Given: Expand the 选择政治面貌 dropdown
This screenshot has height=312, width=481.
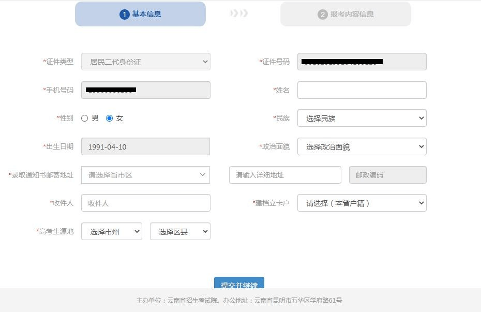Looking at the screenshot, I should 362,147.
